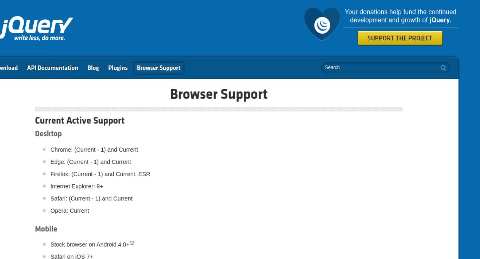Image resolution: width=480 pixels, height=259 pixels.
Task: Select the Browser Support nav tab
Action: pyautogui.click(x=158, y=68)
